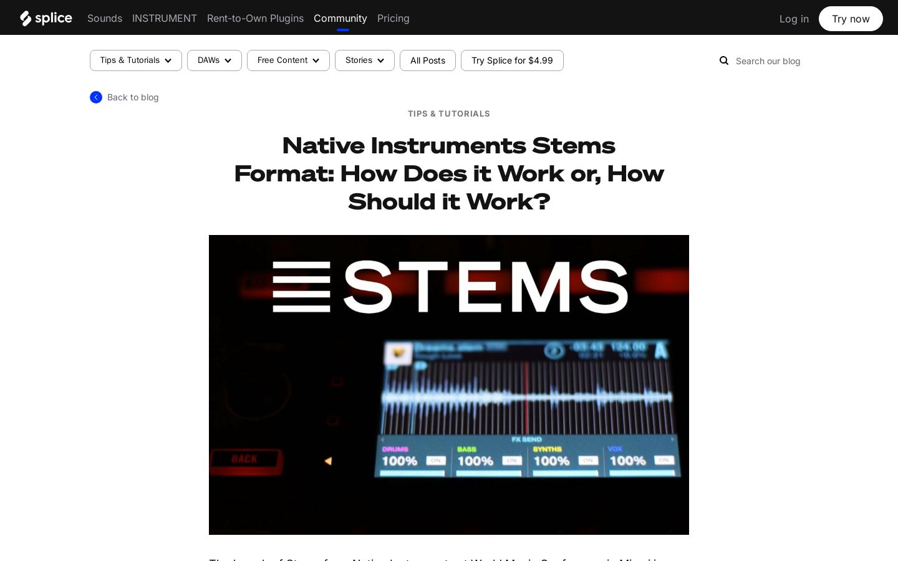Click the TIPS & TUTORIALS category label
898x561 pixels.
point(449,113)
